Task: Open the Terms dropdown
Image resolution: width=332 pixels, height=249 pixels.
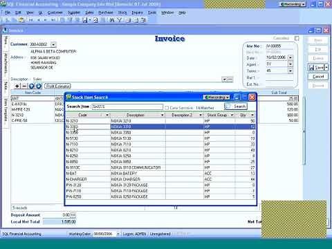Action: (x=290, y=71)
